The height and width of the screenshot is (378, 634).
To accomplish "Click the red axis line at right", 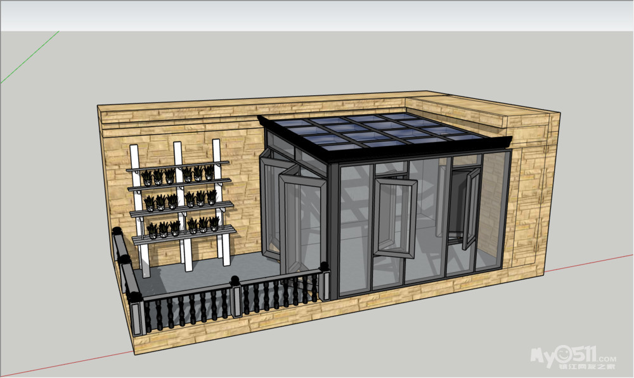I will [590, 263].
